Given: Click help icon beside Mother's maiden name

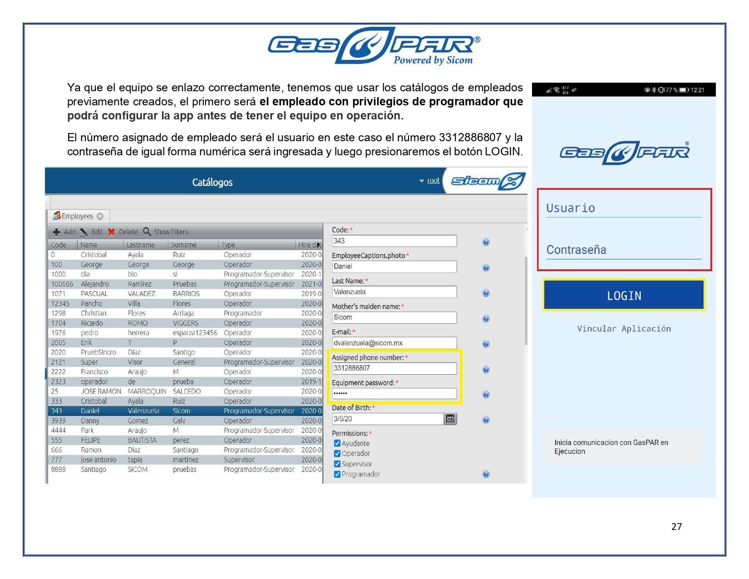Looking at the screenshot, I should pyautogui.click(x=486, y=319).
